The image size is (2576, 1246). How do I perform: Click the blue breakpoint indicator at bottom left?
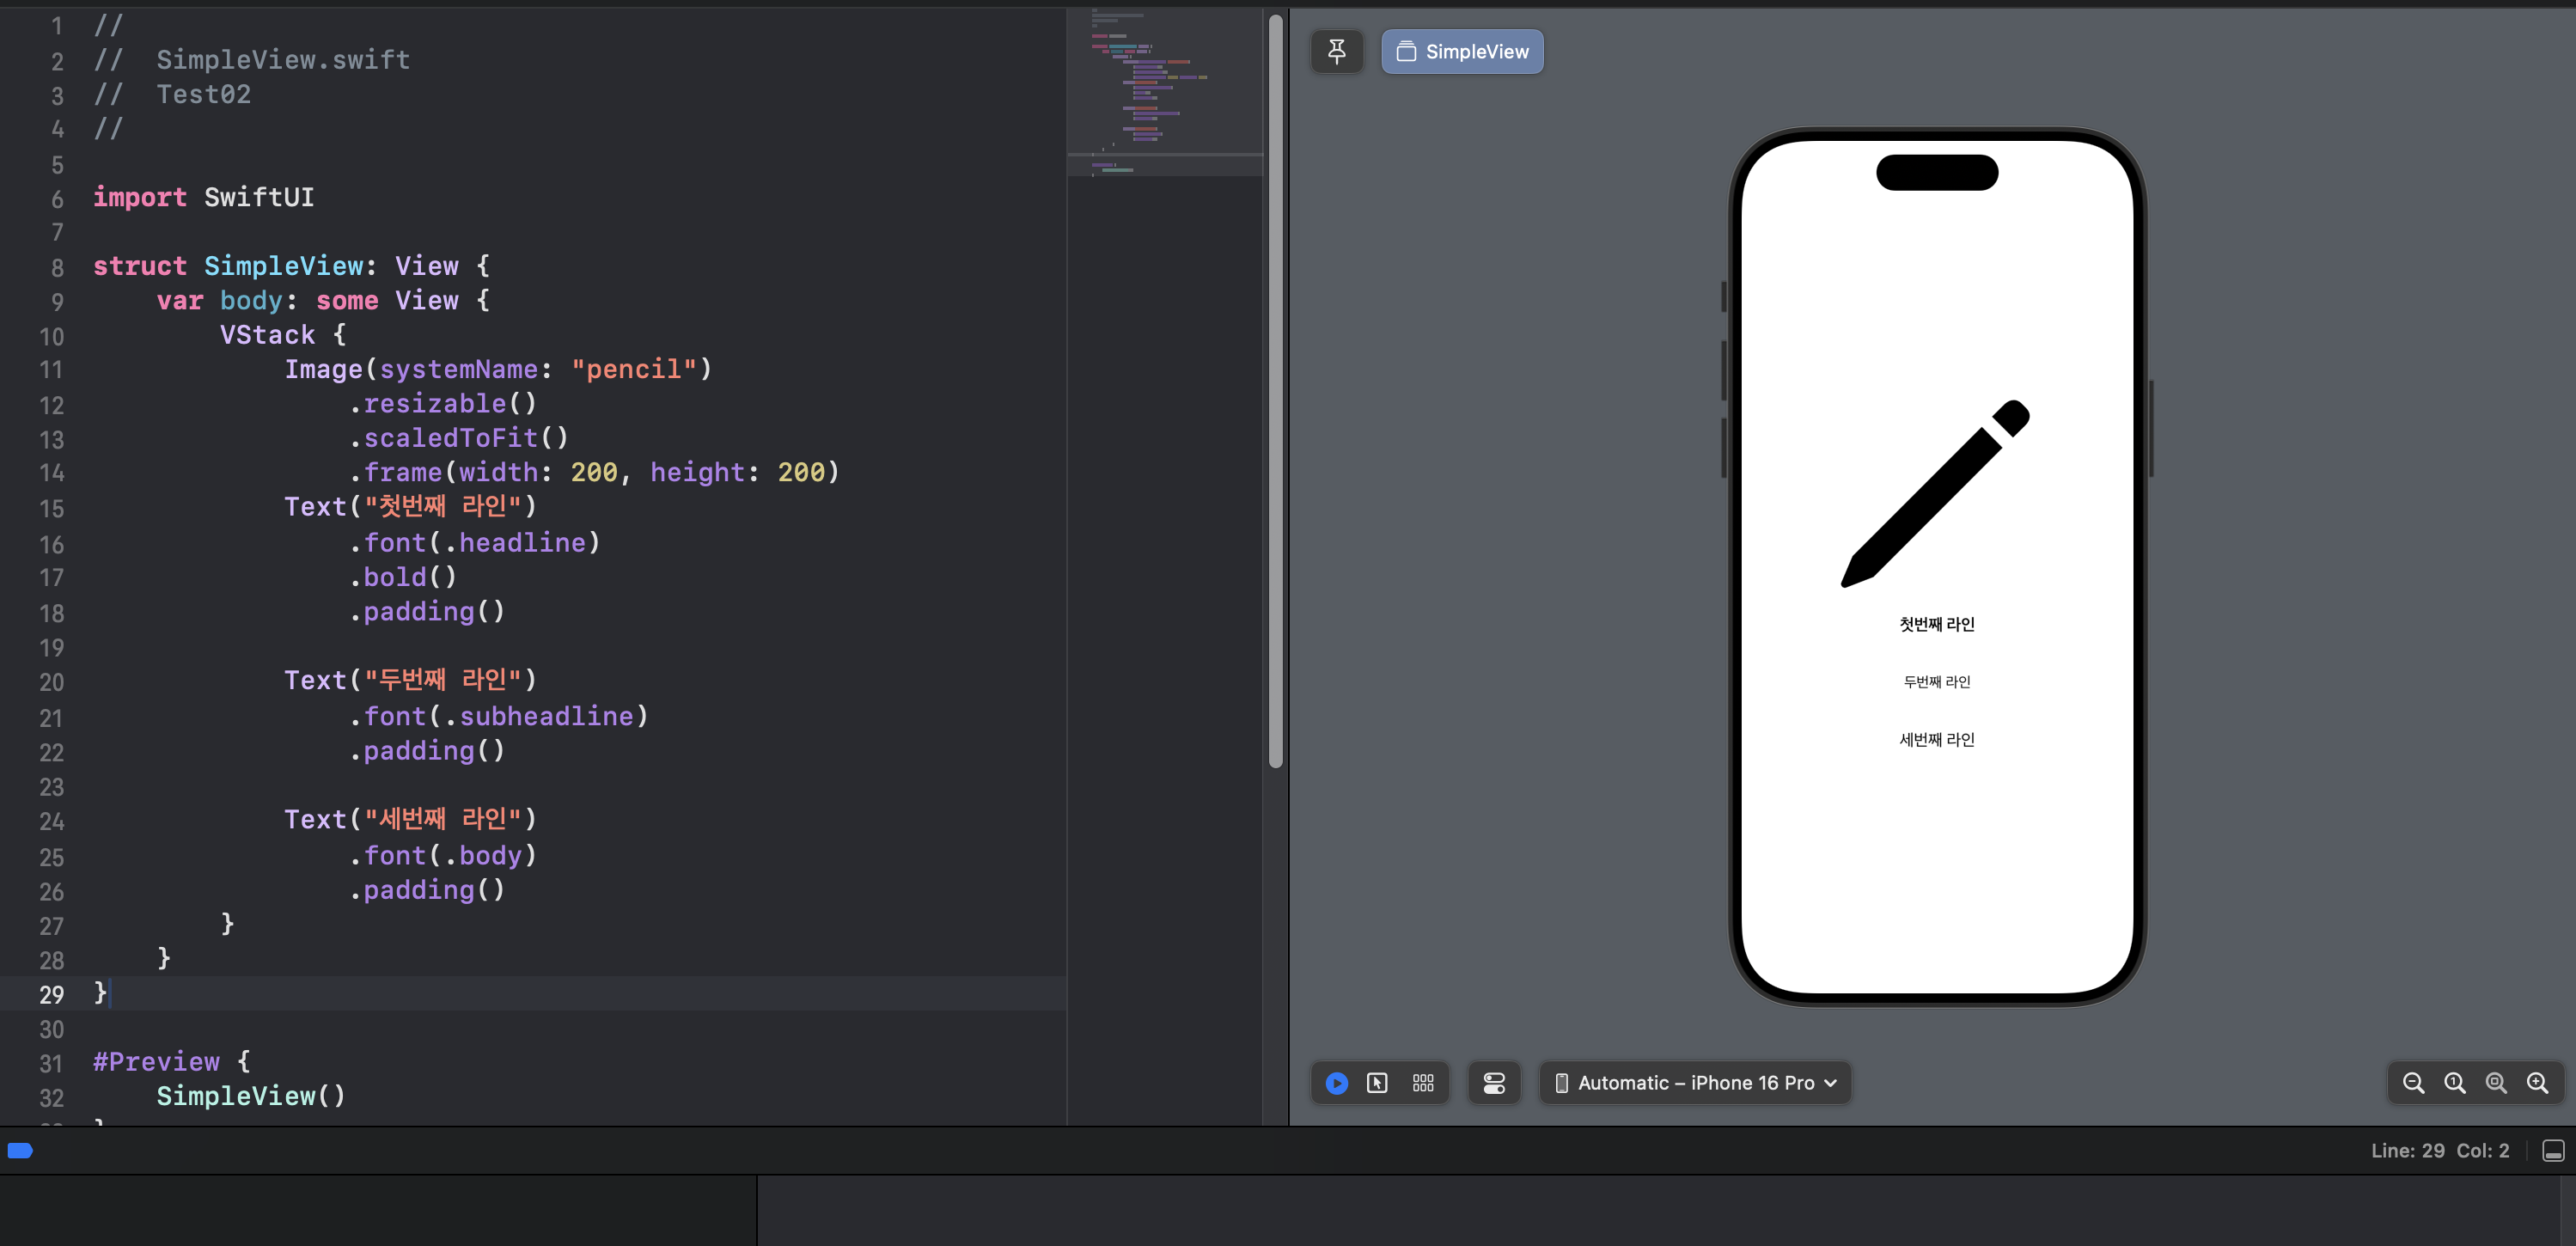pos(20,1151)
